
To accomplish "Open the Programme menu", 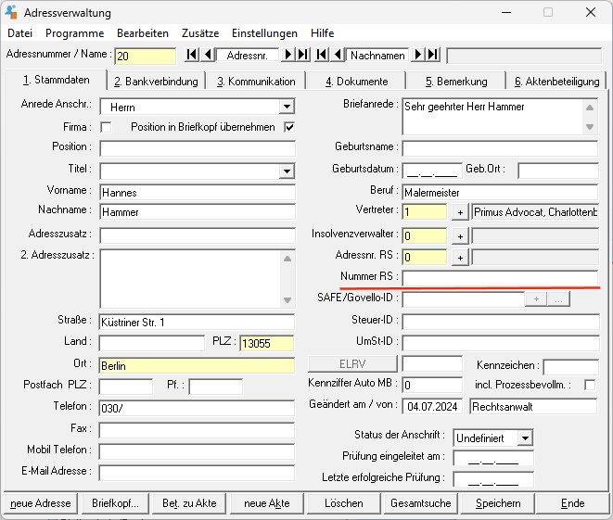I will pyautogui.click(x=75, y=33).
